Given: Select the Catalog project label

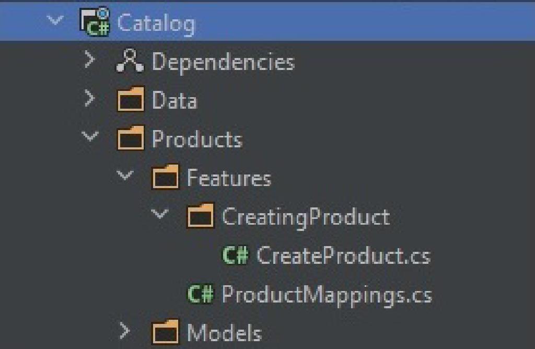Looking at the screenshot, I should point(156,24).
